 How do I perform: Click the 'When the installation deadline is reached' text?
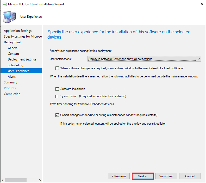coord(124,77)
